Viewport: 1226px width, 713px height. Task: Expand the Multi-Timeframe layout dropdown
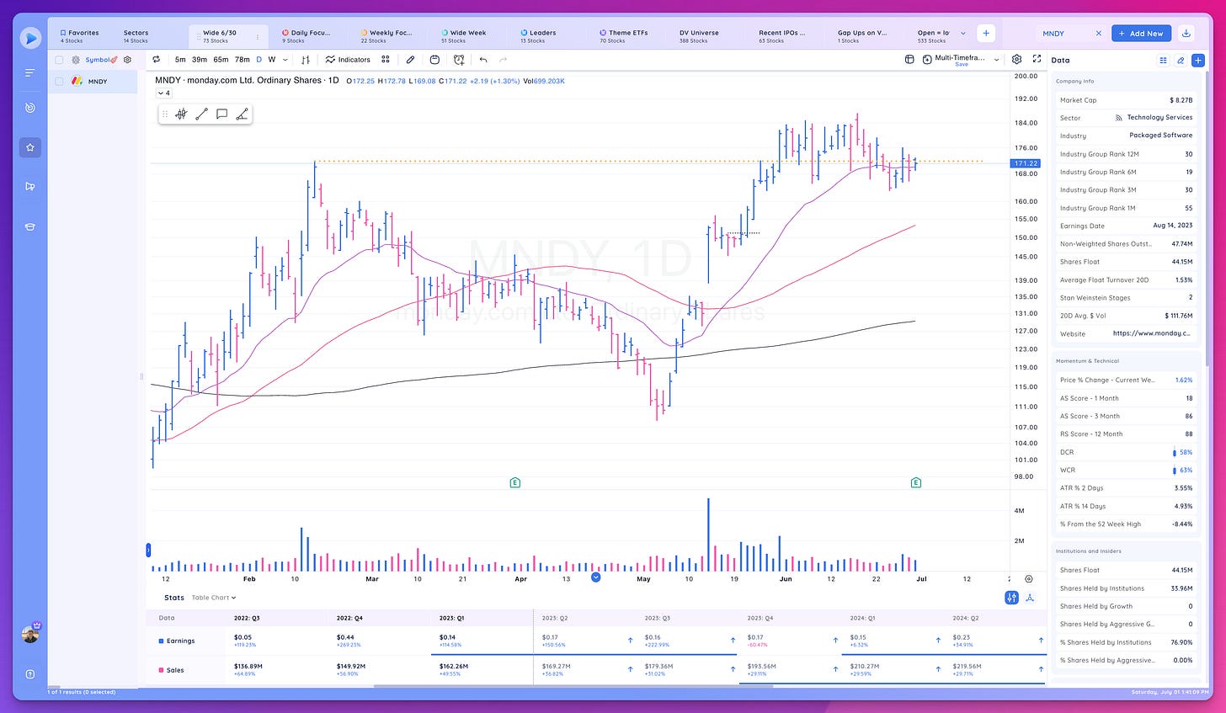click(996, 60)
